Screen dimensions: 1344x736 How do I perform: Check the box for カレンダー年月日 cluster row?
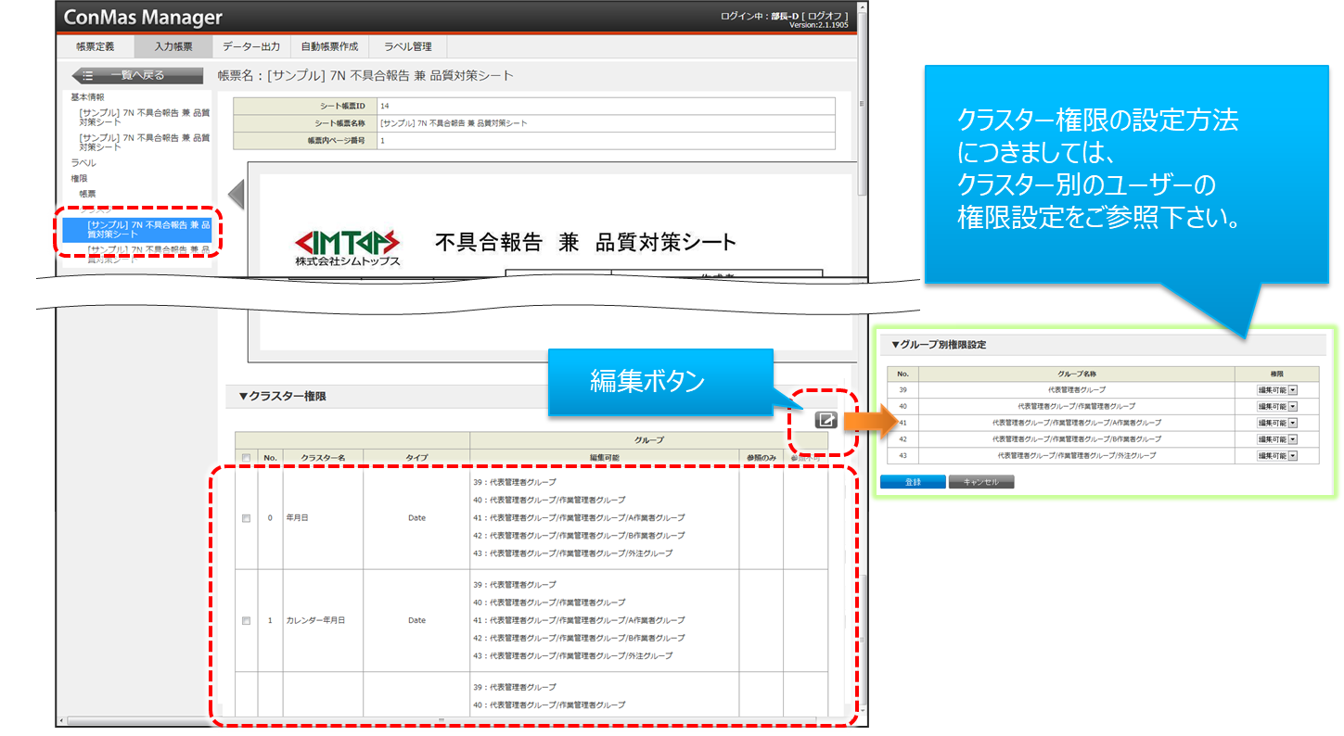pyautogui.click(x=246, y=620)
